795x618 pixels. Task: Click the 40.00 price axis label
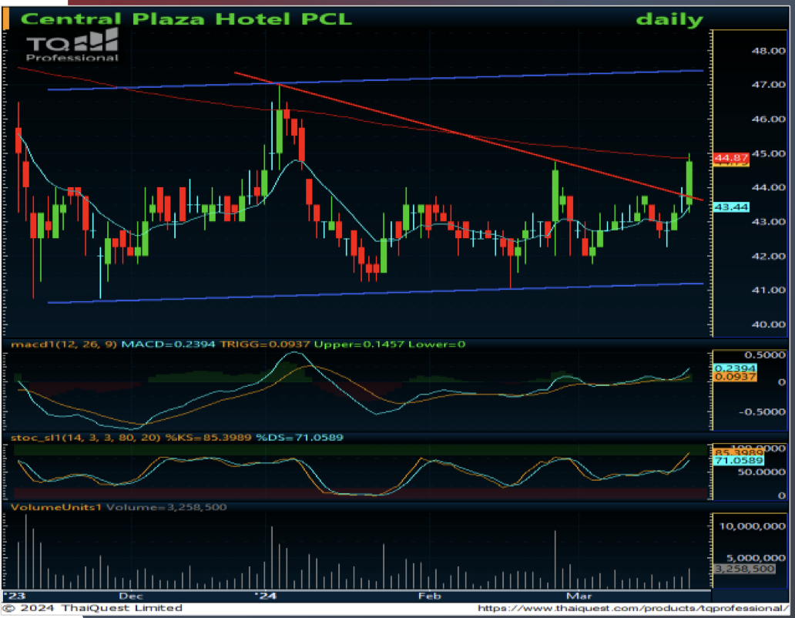[x=768, y=324]
